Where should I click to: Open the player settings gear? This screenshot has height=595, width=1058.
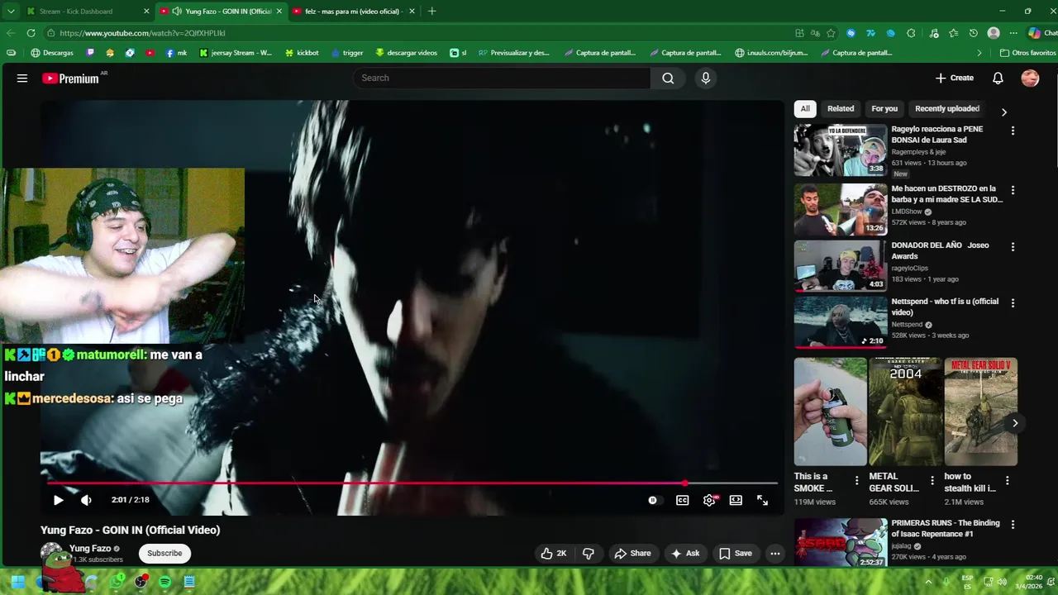point(709,500)
